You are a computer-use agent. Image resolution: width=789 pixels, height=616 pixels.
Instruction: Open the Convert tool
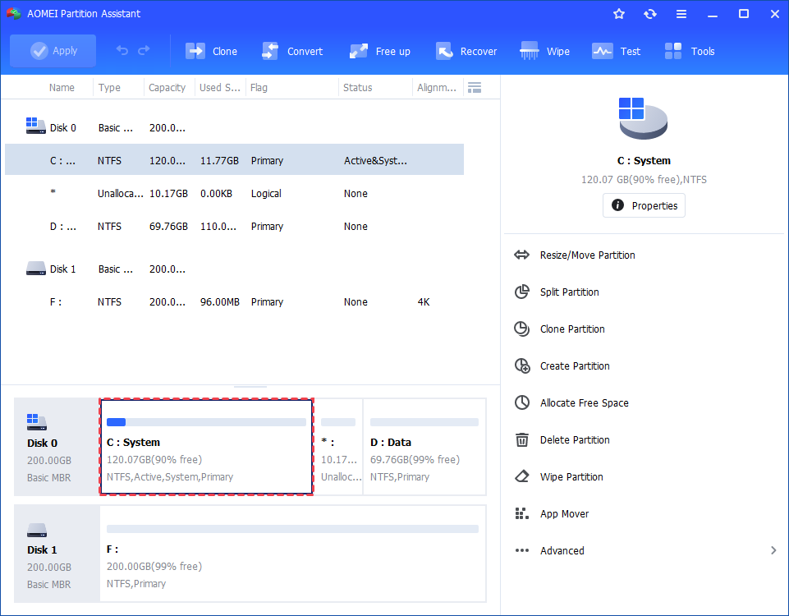(292, 51)
